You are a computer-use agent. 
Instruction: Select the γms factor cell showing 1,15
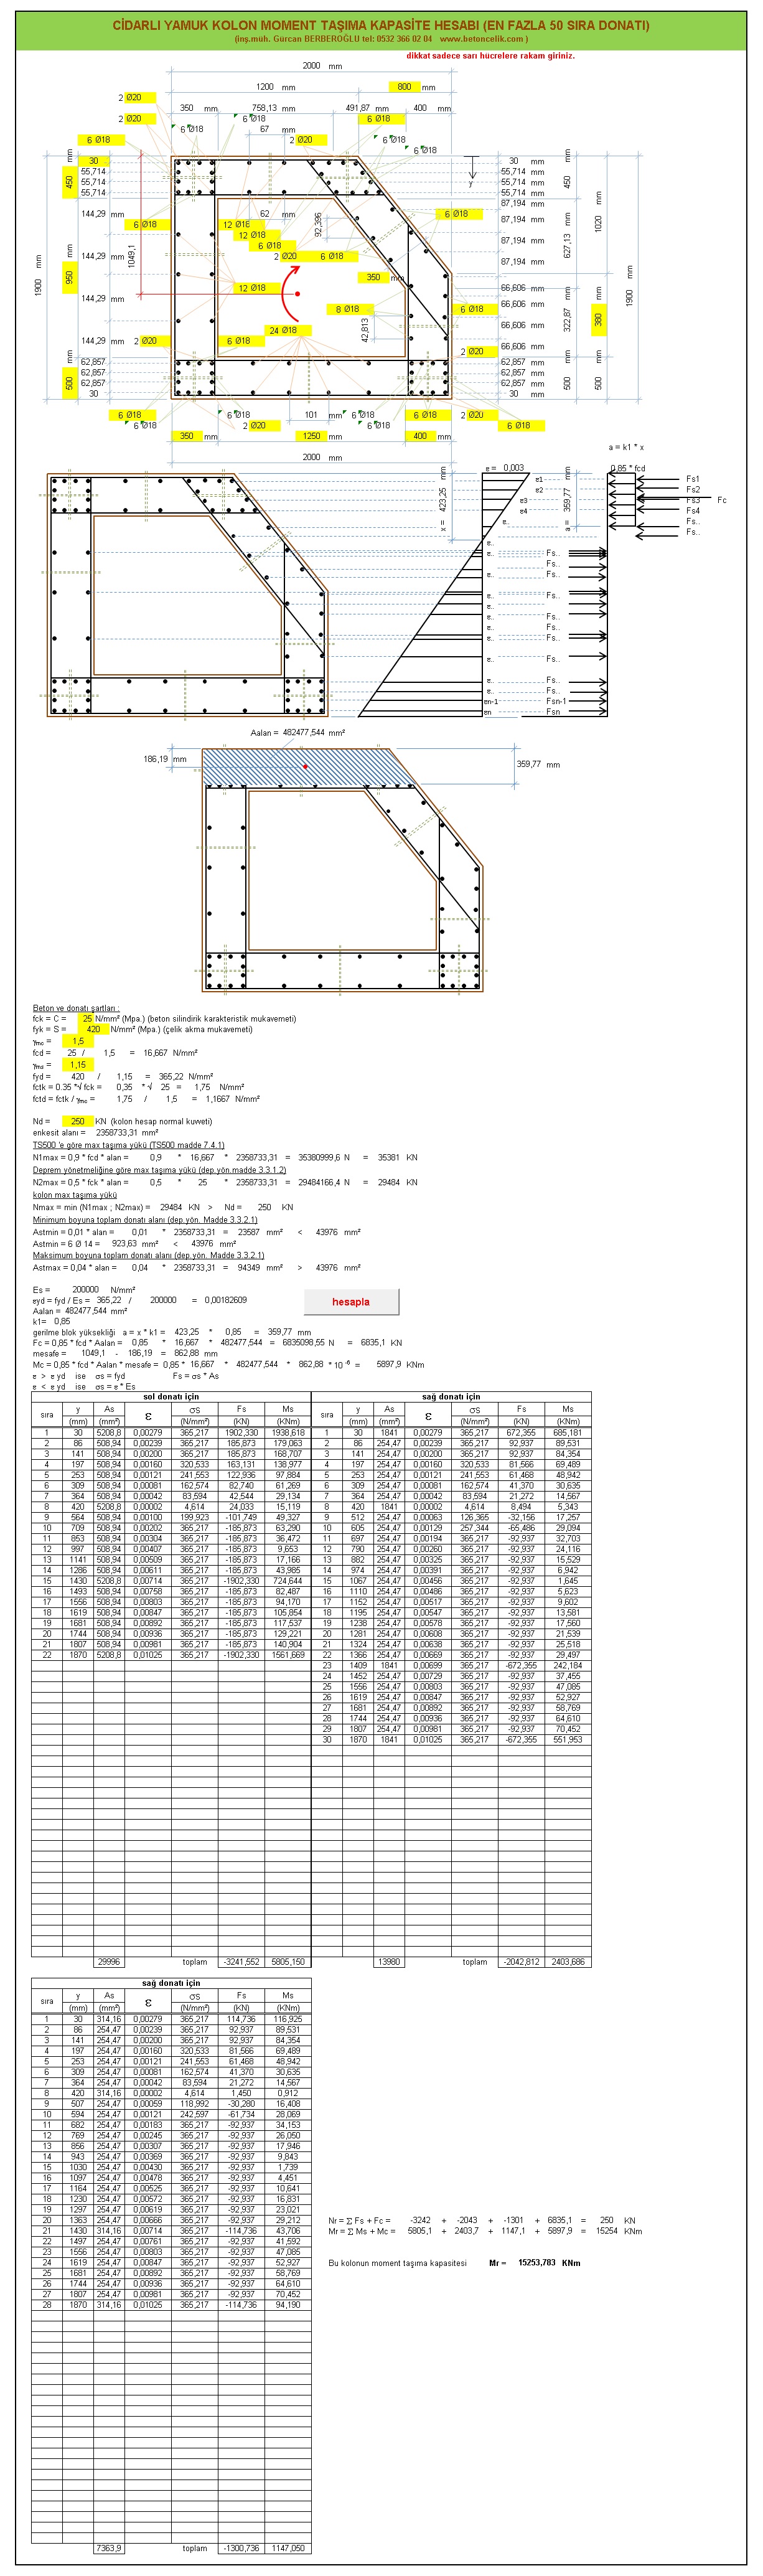[x=78, y=1065]
